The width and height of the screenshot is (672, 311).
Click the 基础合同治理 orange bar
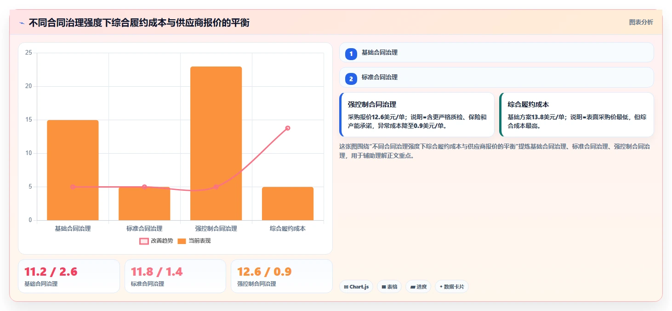(x=73, y=170)
